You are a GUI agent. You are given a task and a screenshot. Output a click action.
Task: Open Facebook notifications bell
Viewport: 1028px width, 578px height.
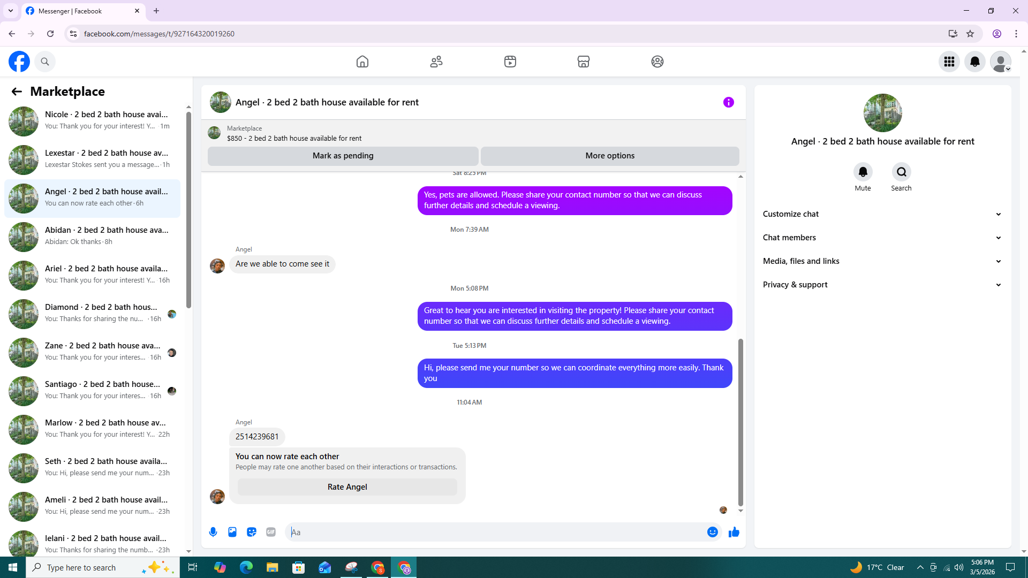[974, 62]
